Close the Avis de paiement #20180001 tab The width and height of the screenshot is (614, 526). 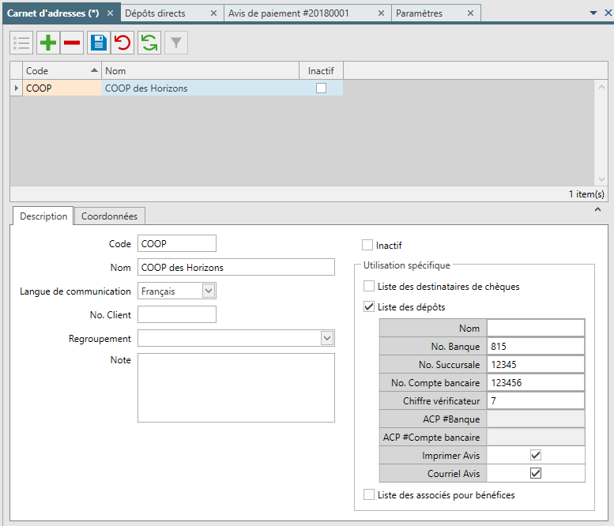(381, 13)
